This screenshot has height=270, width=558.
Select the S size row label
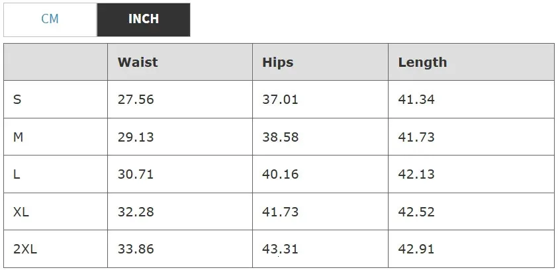(x=17, y=100)
